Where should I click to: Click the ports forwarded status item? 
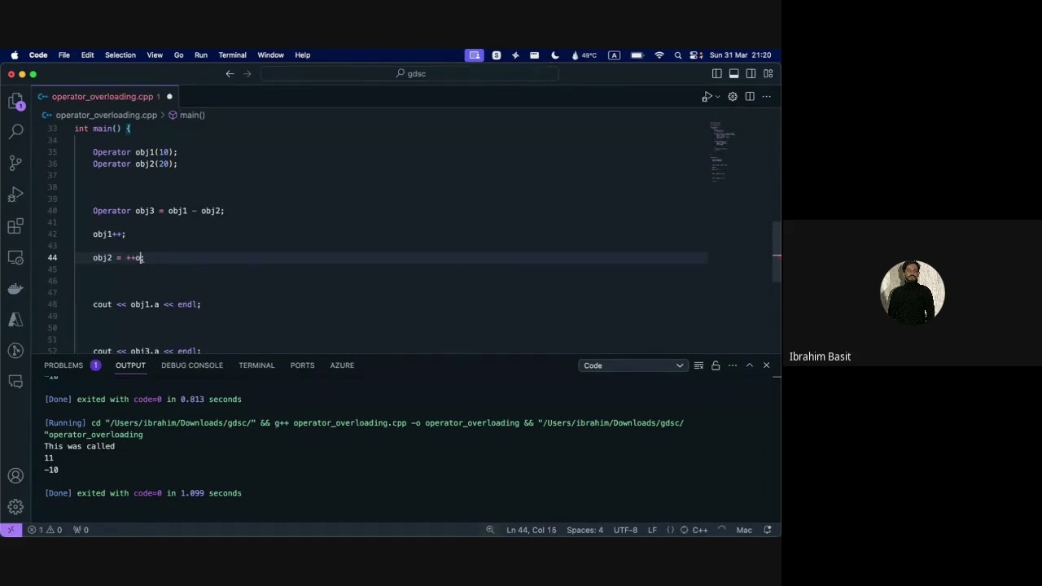click(81, 530)
